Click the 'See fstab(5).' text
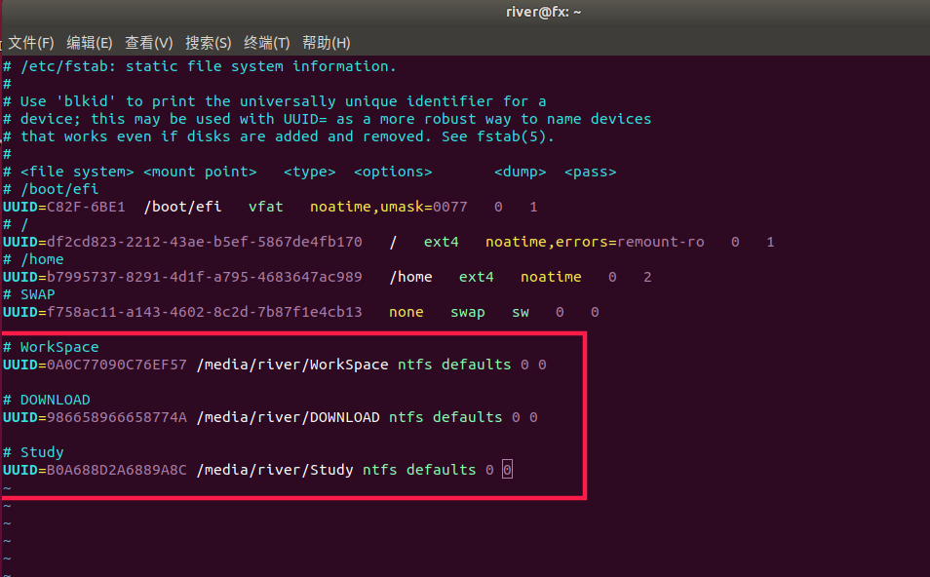 498,136
